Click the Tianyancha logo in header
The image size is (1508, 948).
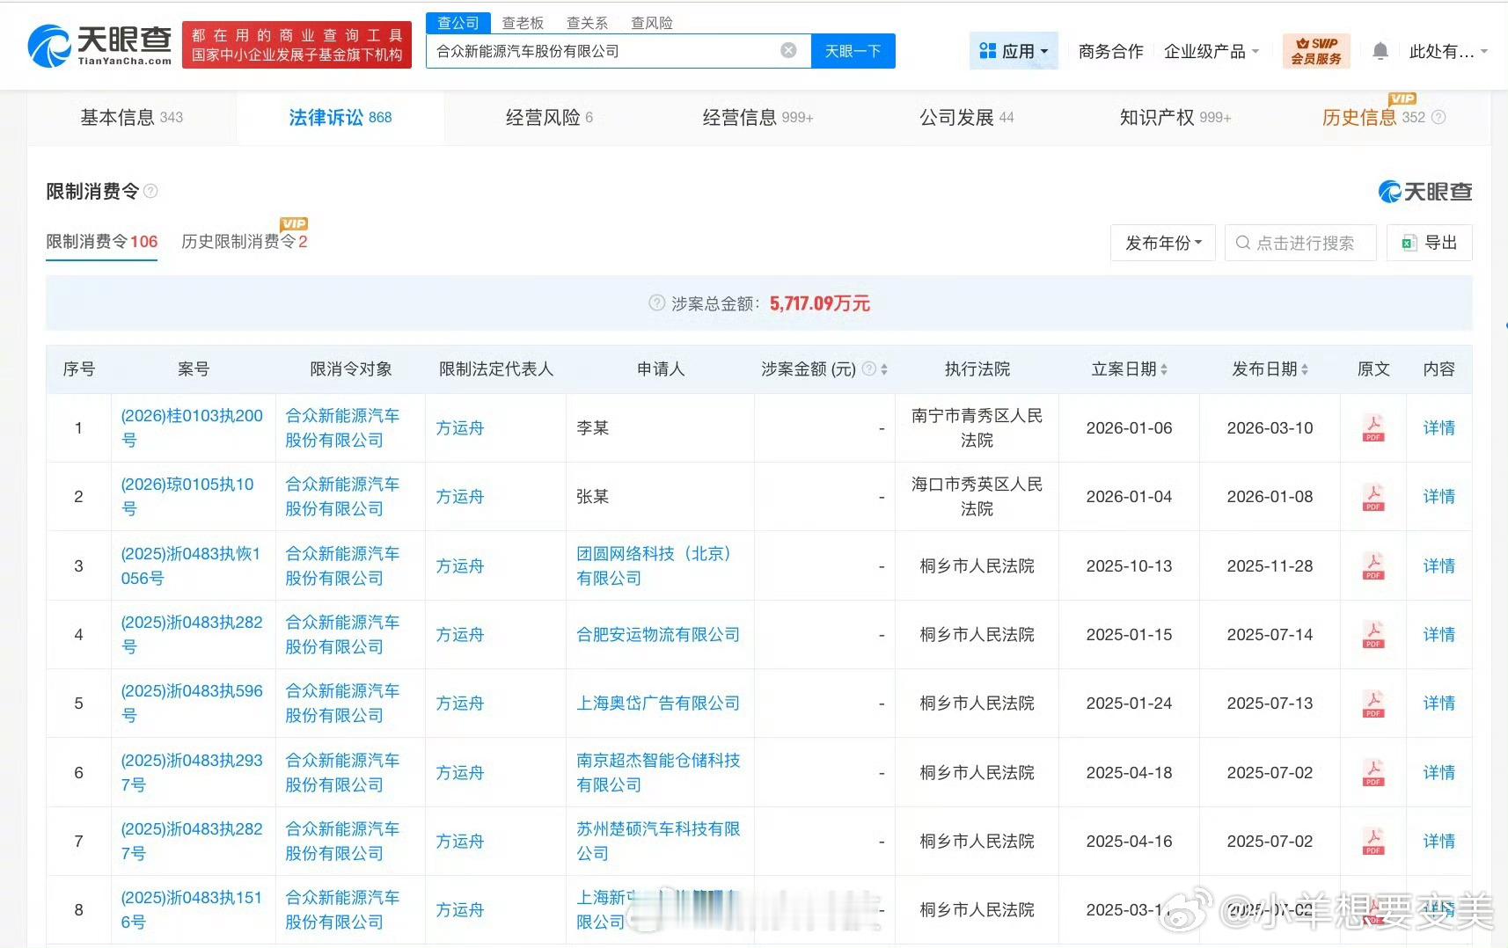99,46
